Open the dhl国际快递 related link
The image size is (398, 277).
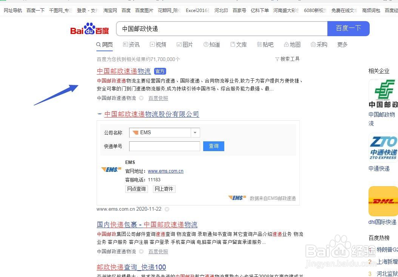(x=382, y=222)
